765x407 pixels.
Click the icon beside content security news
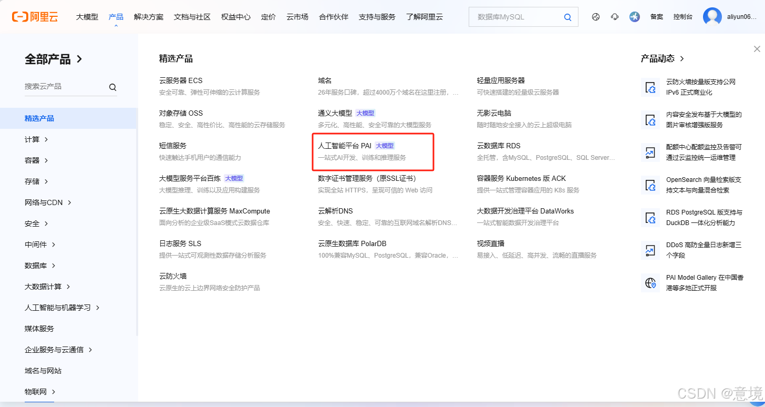click(650, 120)
